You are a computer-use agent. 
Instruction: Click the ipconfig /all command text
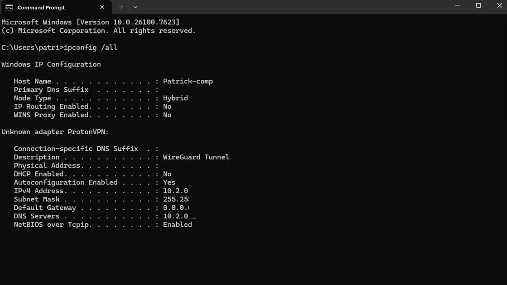pos(90,48)
